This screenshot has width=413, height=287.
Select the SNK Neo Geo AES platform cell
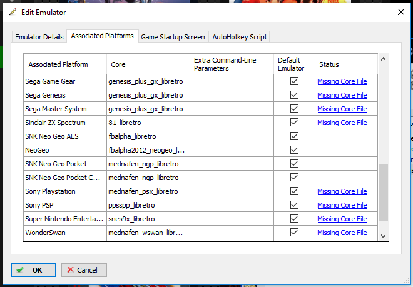[65, 136]
